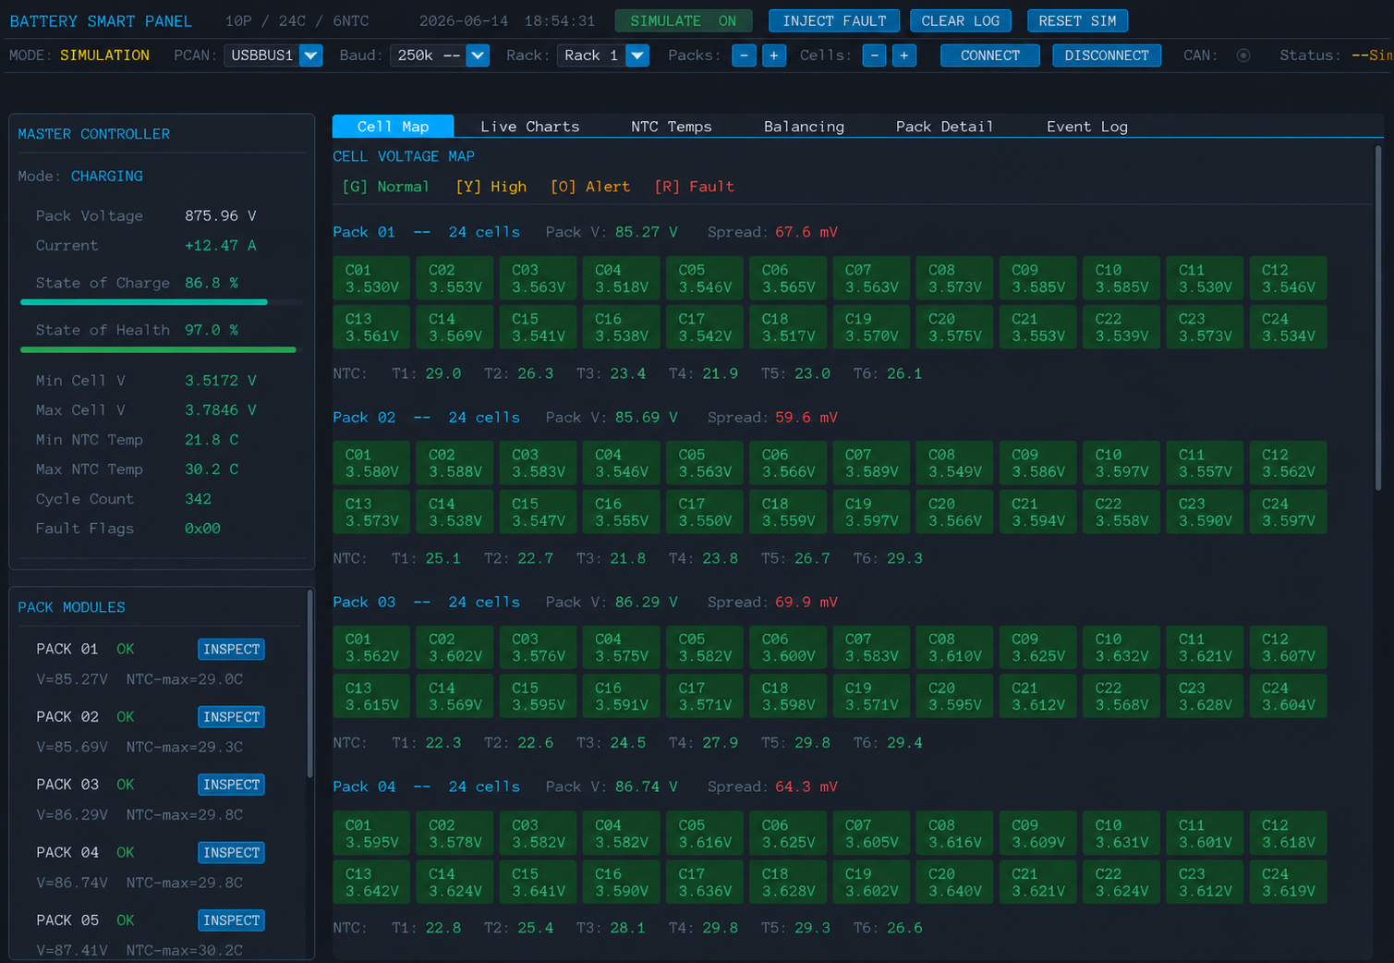The height and width of the screenshot is (963, 1394).
Task: Click the RESET SIM button
Action: tap(1077, 20)
